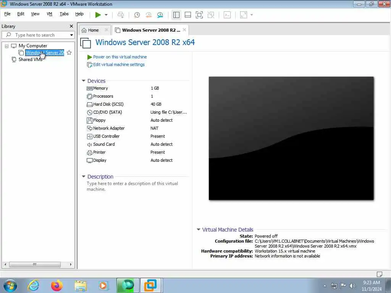
Task: Collapse the Devices section
Action: (84, 81)
